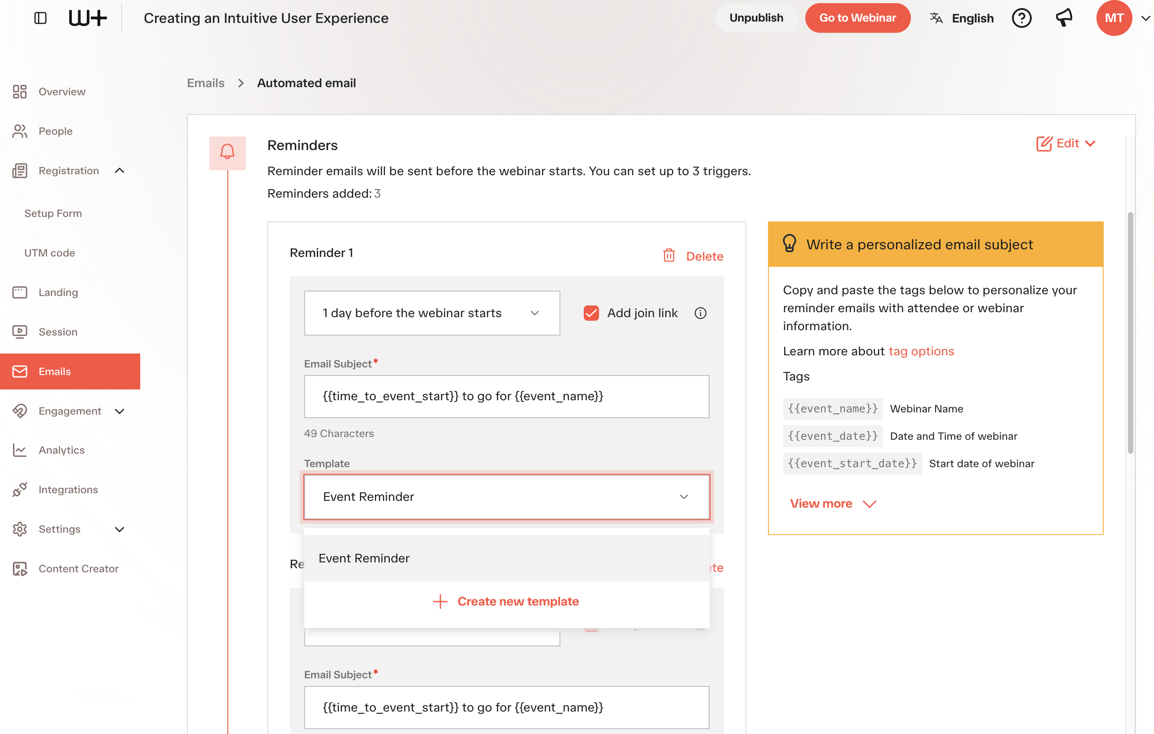The width and height of the screenshot is (1154, 734).
Task: Click the Edit pencil icon
Action: (x=1044, y=144)
